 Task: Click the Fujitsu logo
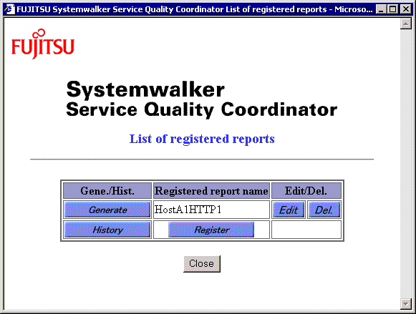[43, 44]
